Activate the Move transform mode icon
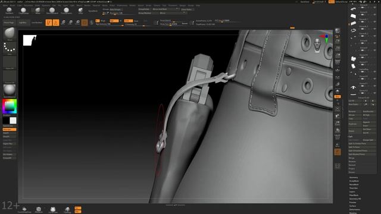Screen dimensions: 381x214 tap(63, 23)
